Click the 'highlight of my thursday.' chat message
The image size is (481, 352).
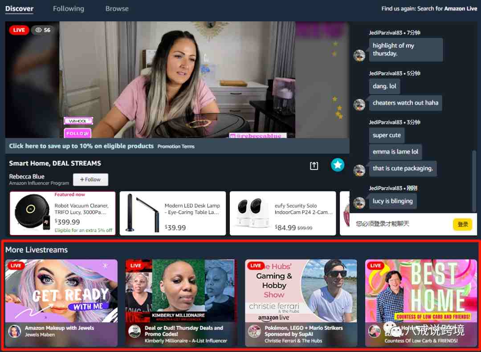[406, 50]
